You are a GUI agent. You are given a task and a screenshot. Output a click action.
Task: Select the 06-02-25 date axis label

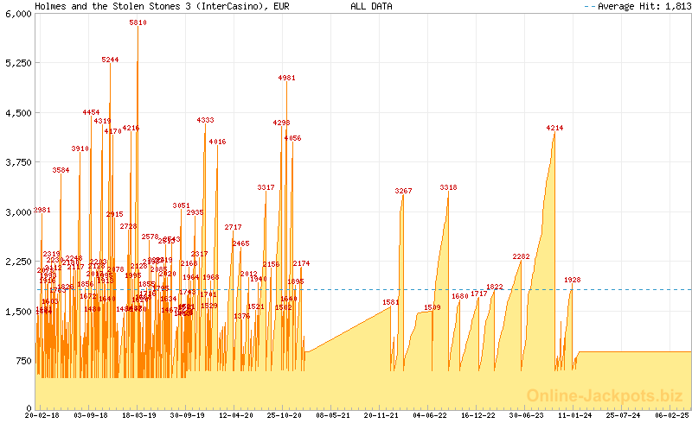pyautogui.click(x=673, y=415)
